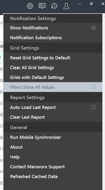This screenshot has width=105, height=190.
Task: Choose Clear All Grid Settings
Action: pos(53,68)
